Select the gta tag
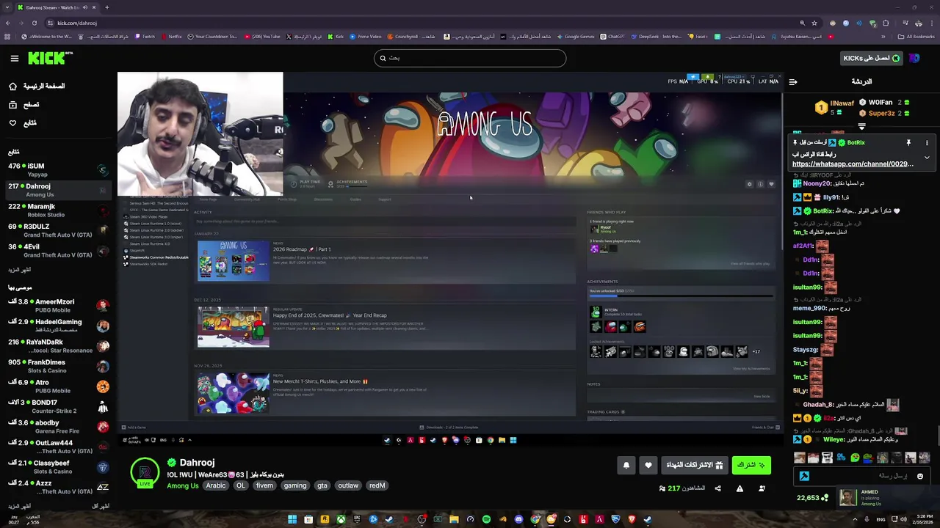The image size is (940, 528). (x=322, y=485)
